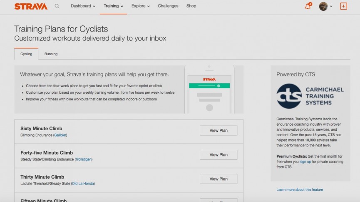Click the plus upload activity icon
Image resolution: width=360 pixels, height=202 pixels.
point(343,6)
